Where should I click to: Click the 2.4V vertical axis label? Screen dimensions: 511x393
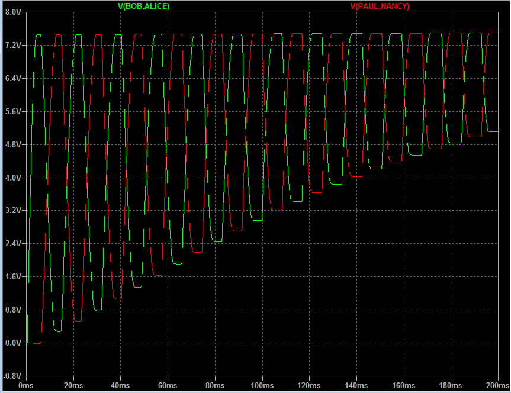(14, 244)
